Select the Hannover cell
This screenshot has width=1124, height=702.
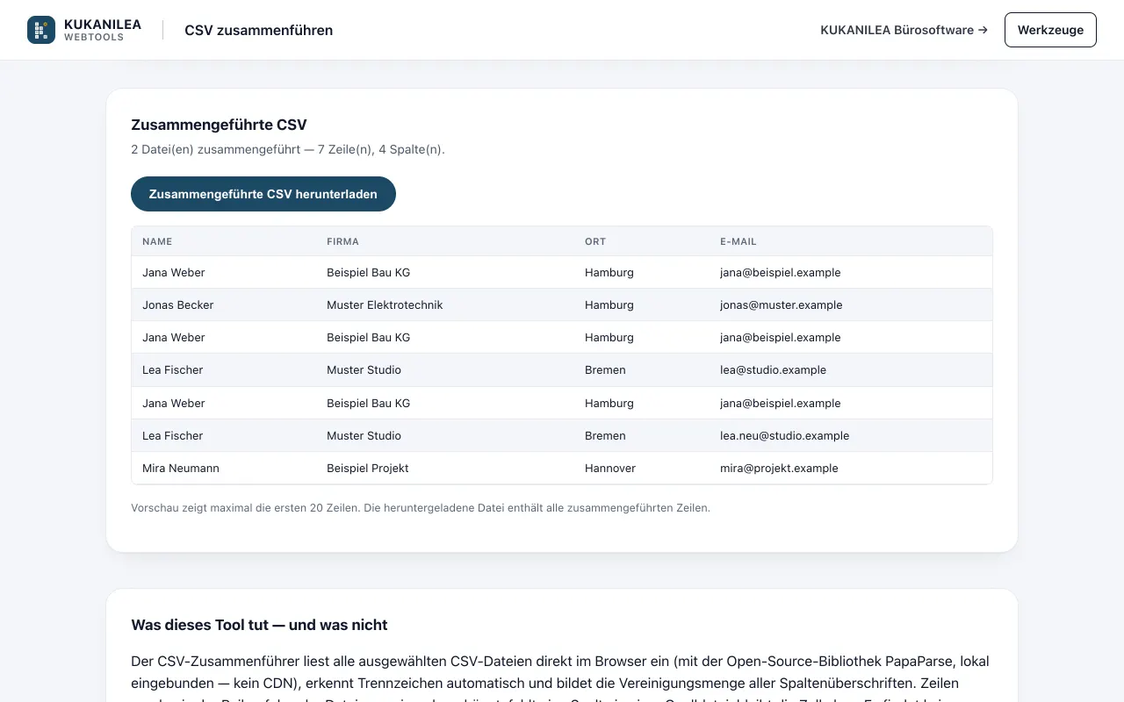tap(610, 468)
